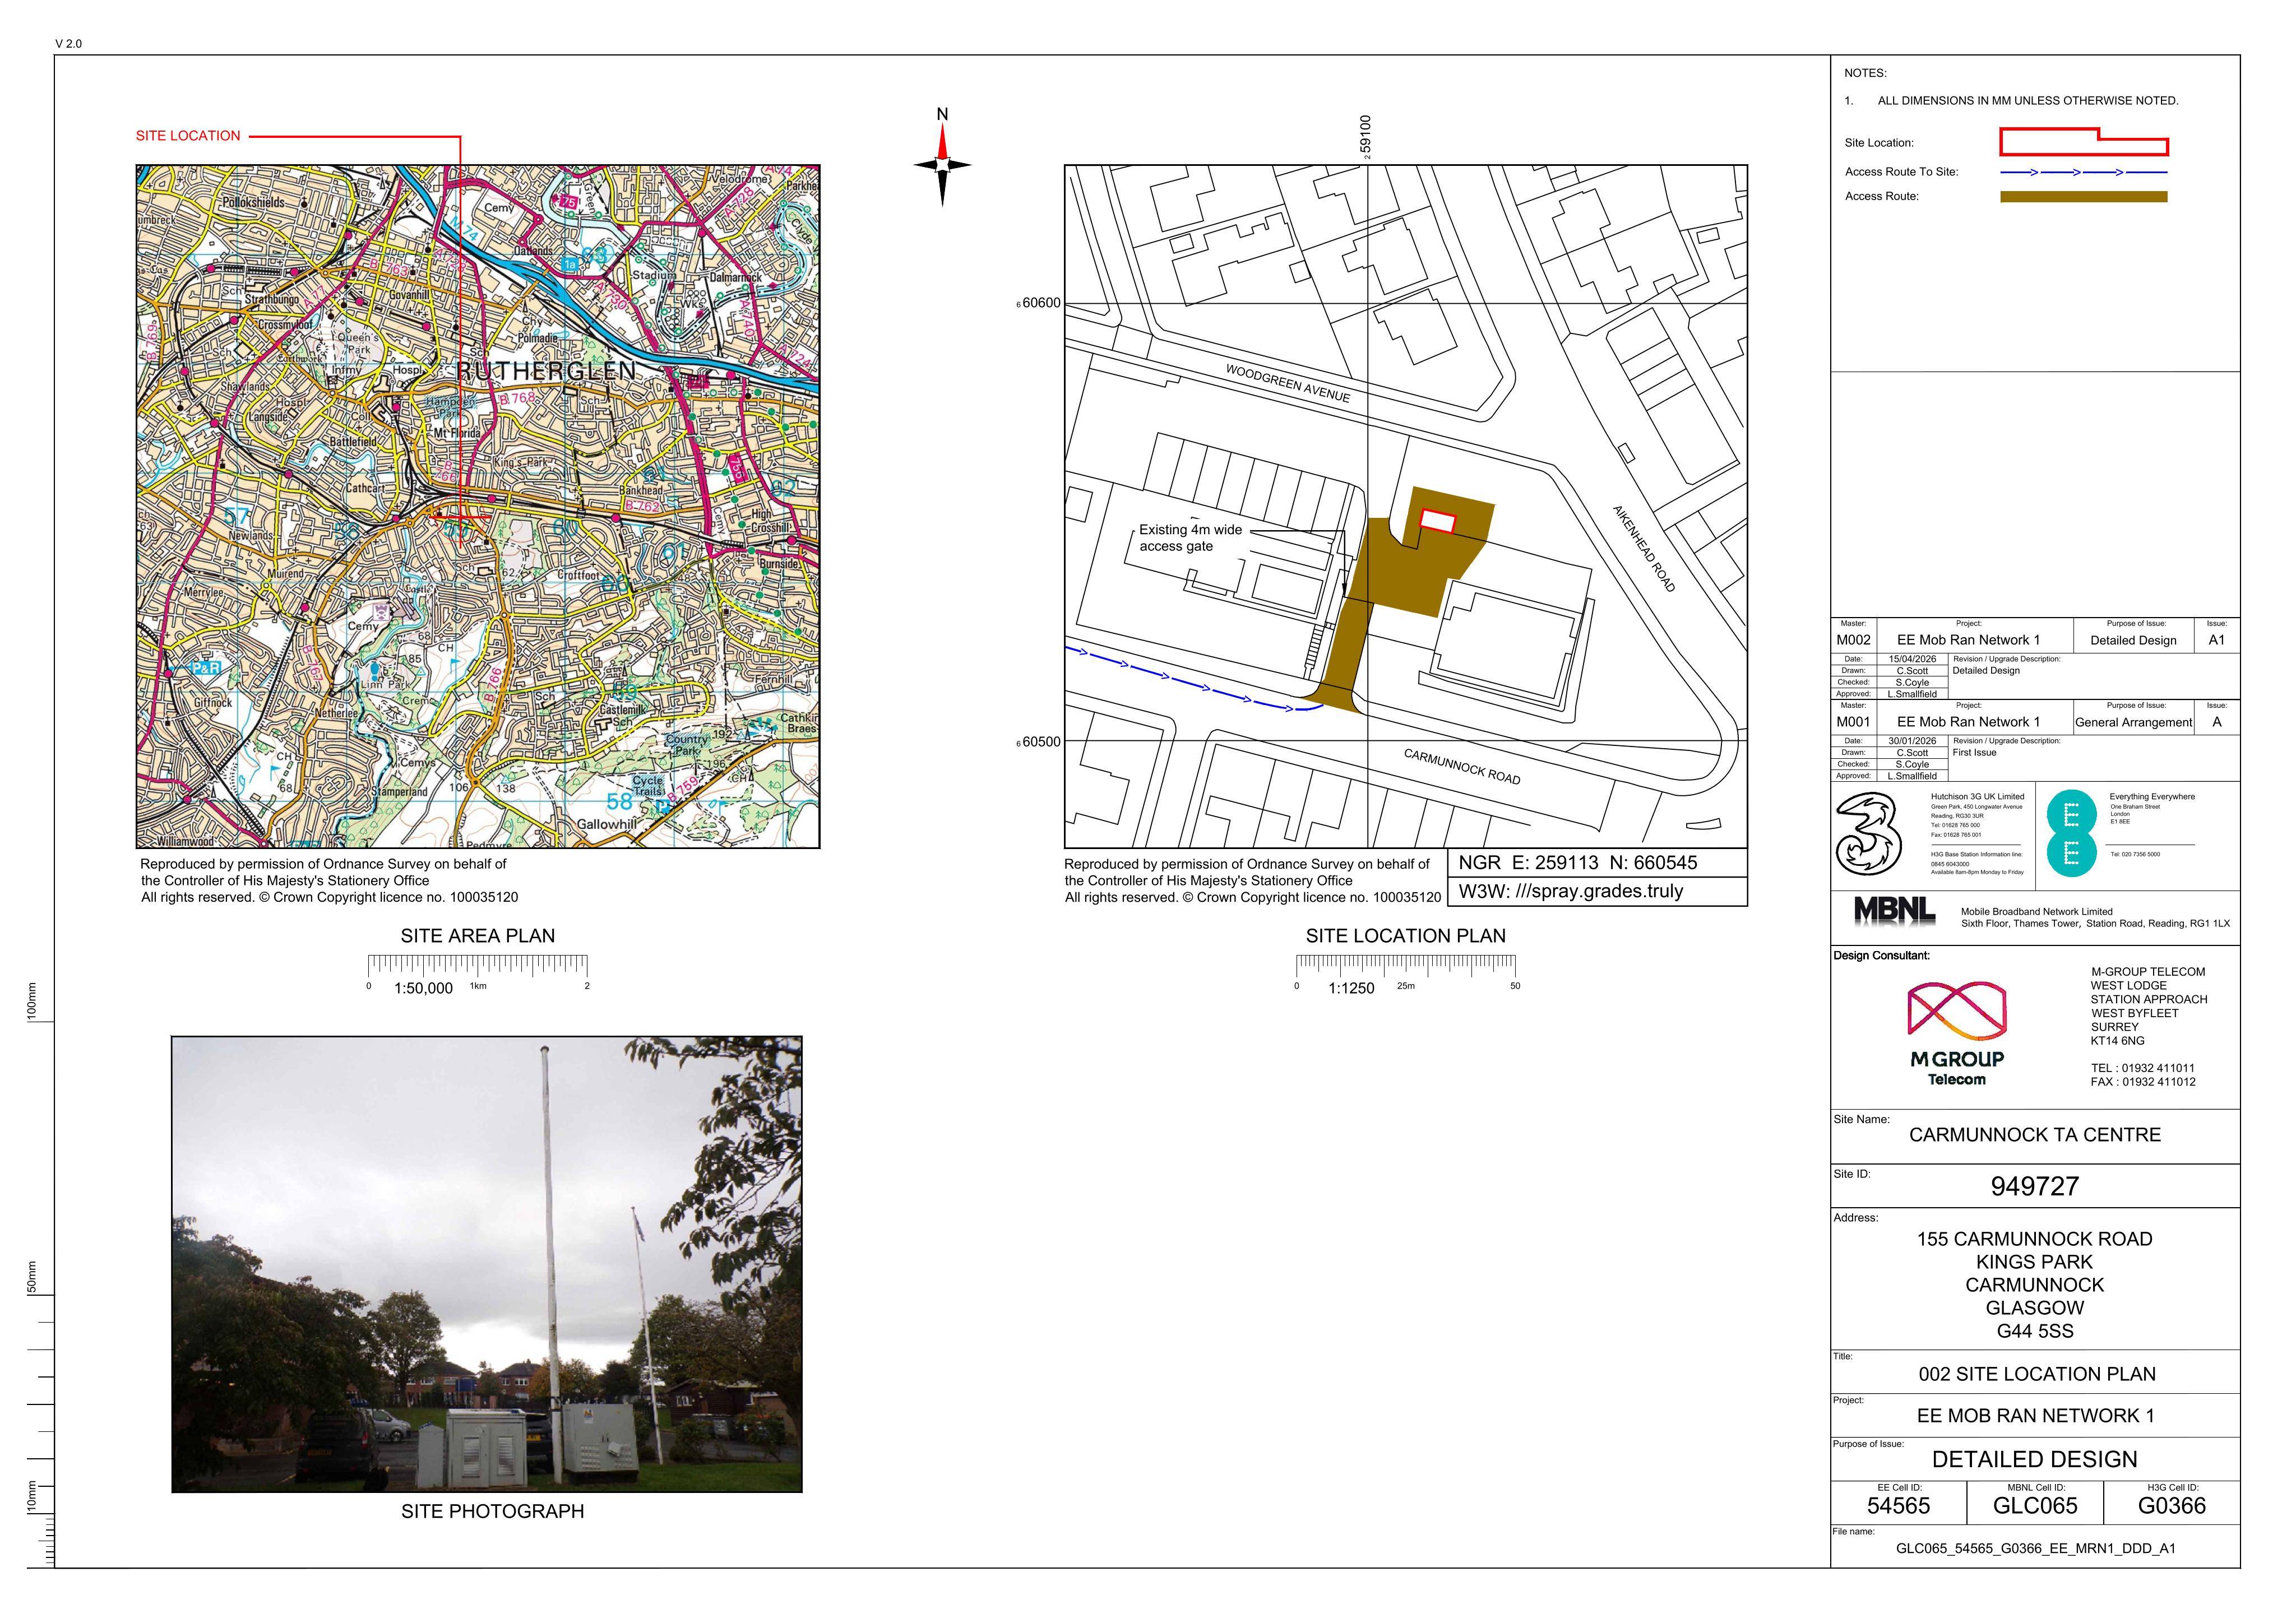The width and height of the screenshot is (2296, 1623).
Task: Click the NGR E: 259113 N: 660545 box
Action: 1597,863
